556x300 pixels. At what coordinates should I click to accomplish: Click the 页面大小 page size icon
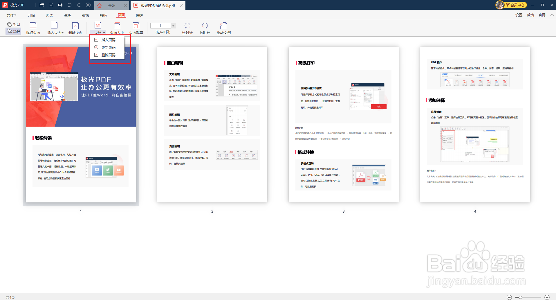(x=117, y=26)
